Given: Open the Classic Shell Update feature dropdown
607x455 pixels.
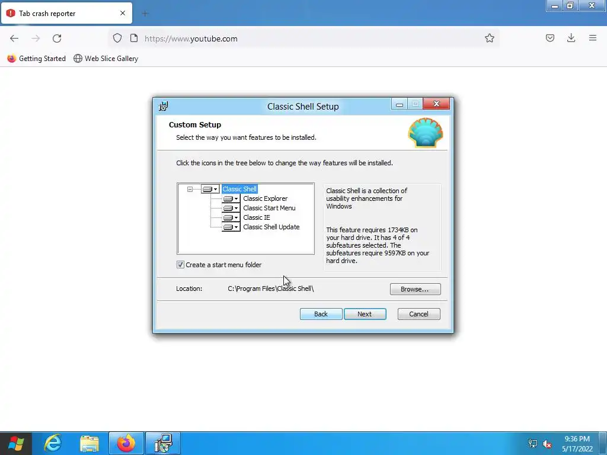Looking at the screenshot, I should [x=231, y=227].
